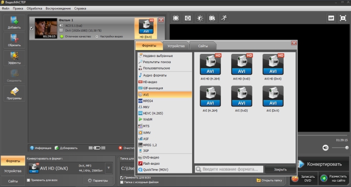Click the Программы key icon

[14, 93]
